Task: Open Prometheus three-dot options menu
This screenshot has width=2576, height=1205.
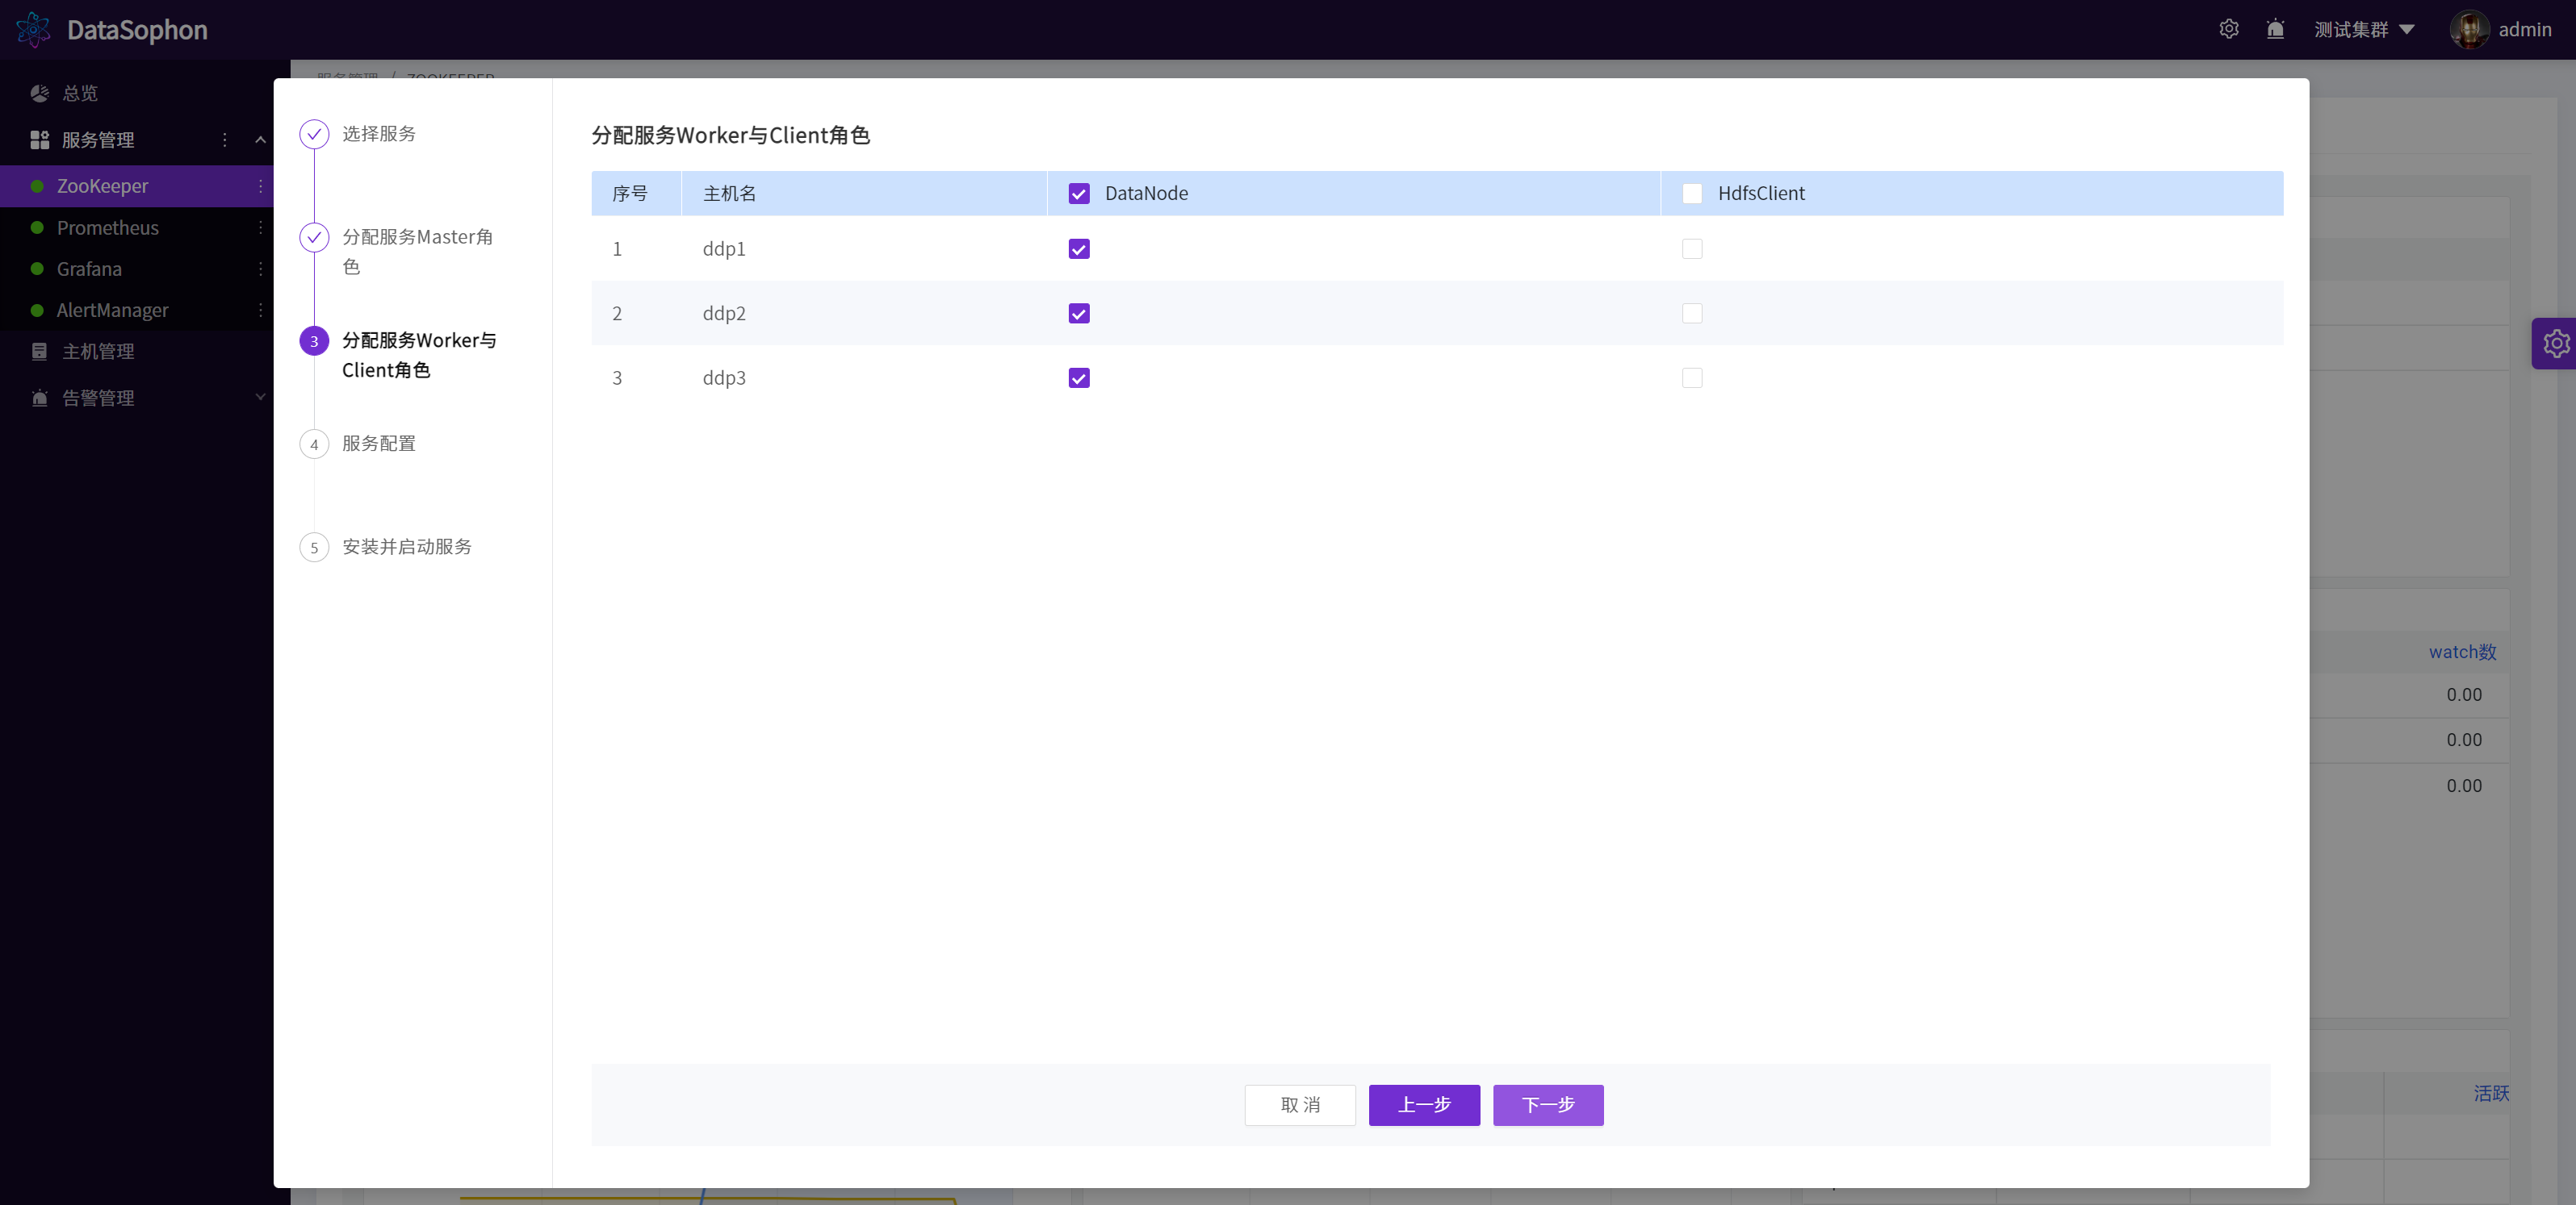Action: (260, 227)
